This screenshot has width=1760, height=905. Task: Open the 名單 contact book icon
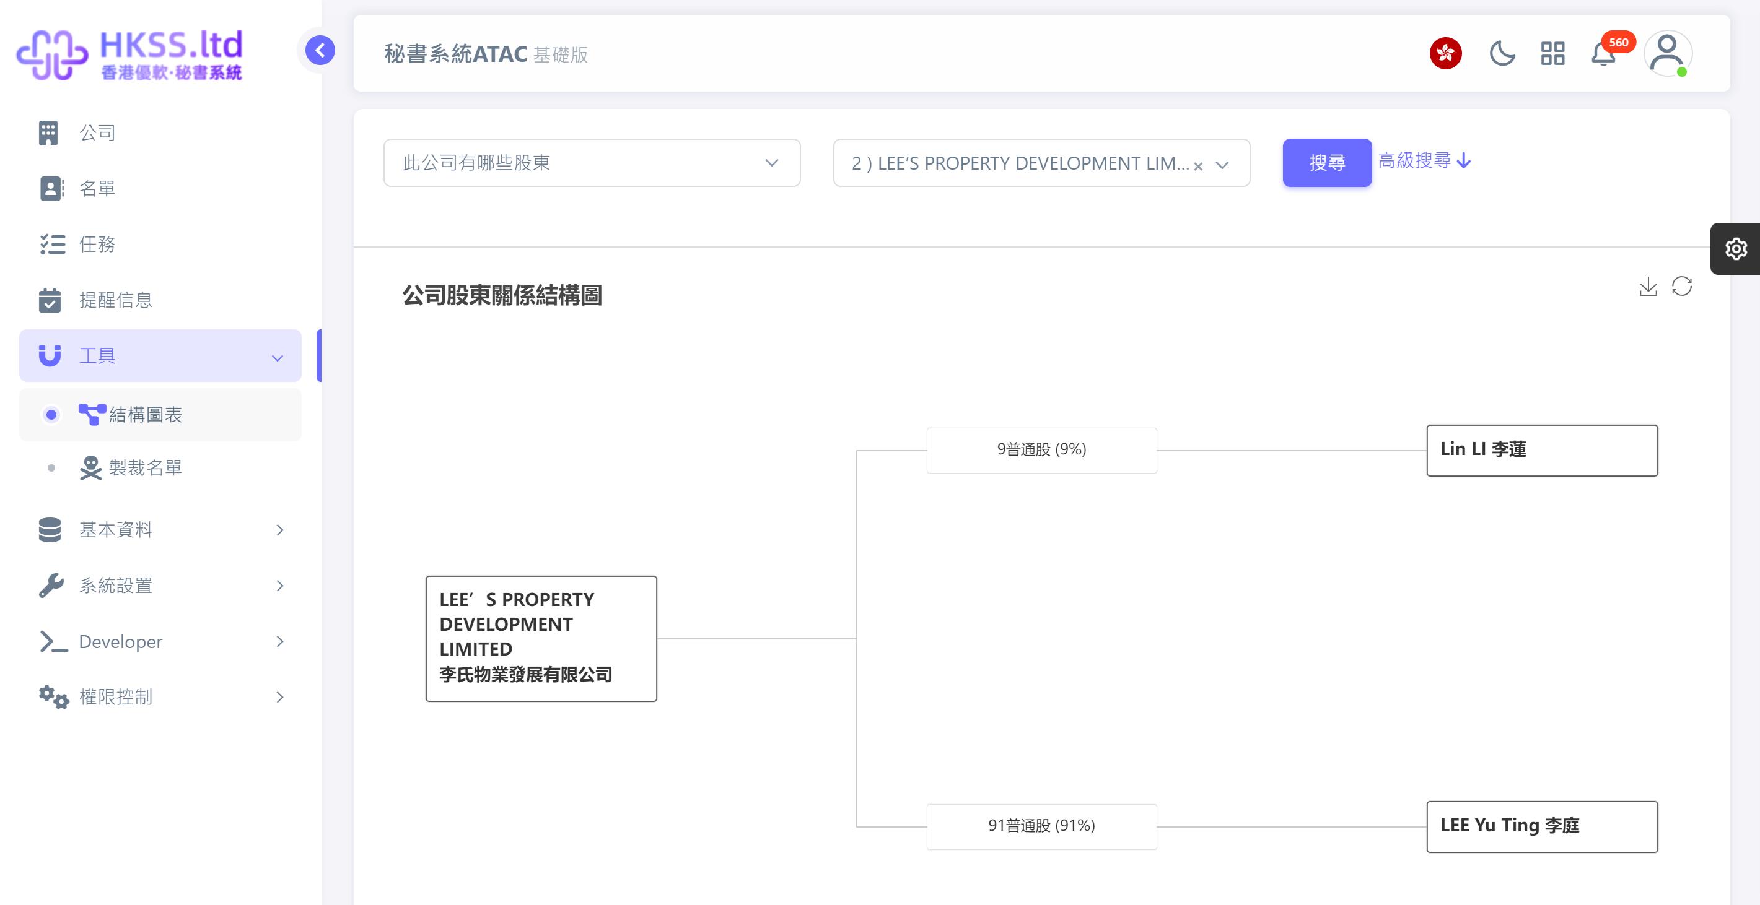(x=51, y=189)
